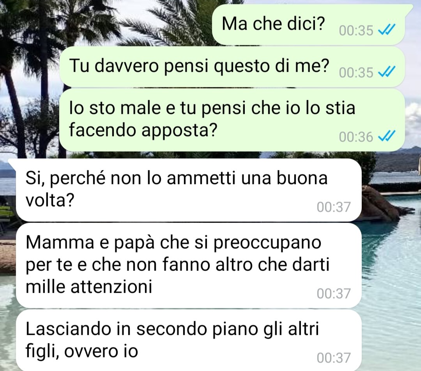Screen dimensions: 421x371
Task: Select the 'Lasciando in secondo piano' message
Action: tap(189, 340)
